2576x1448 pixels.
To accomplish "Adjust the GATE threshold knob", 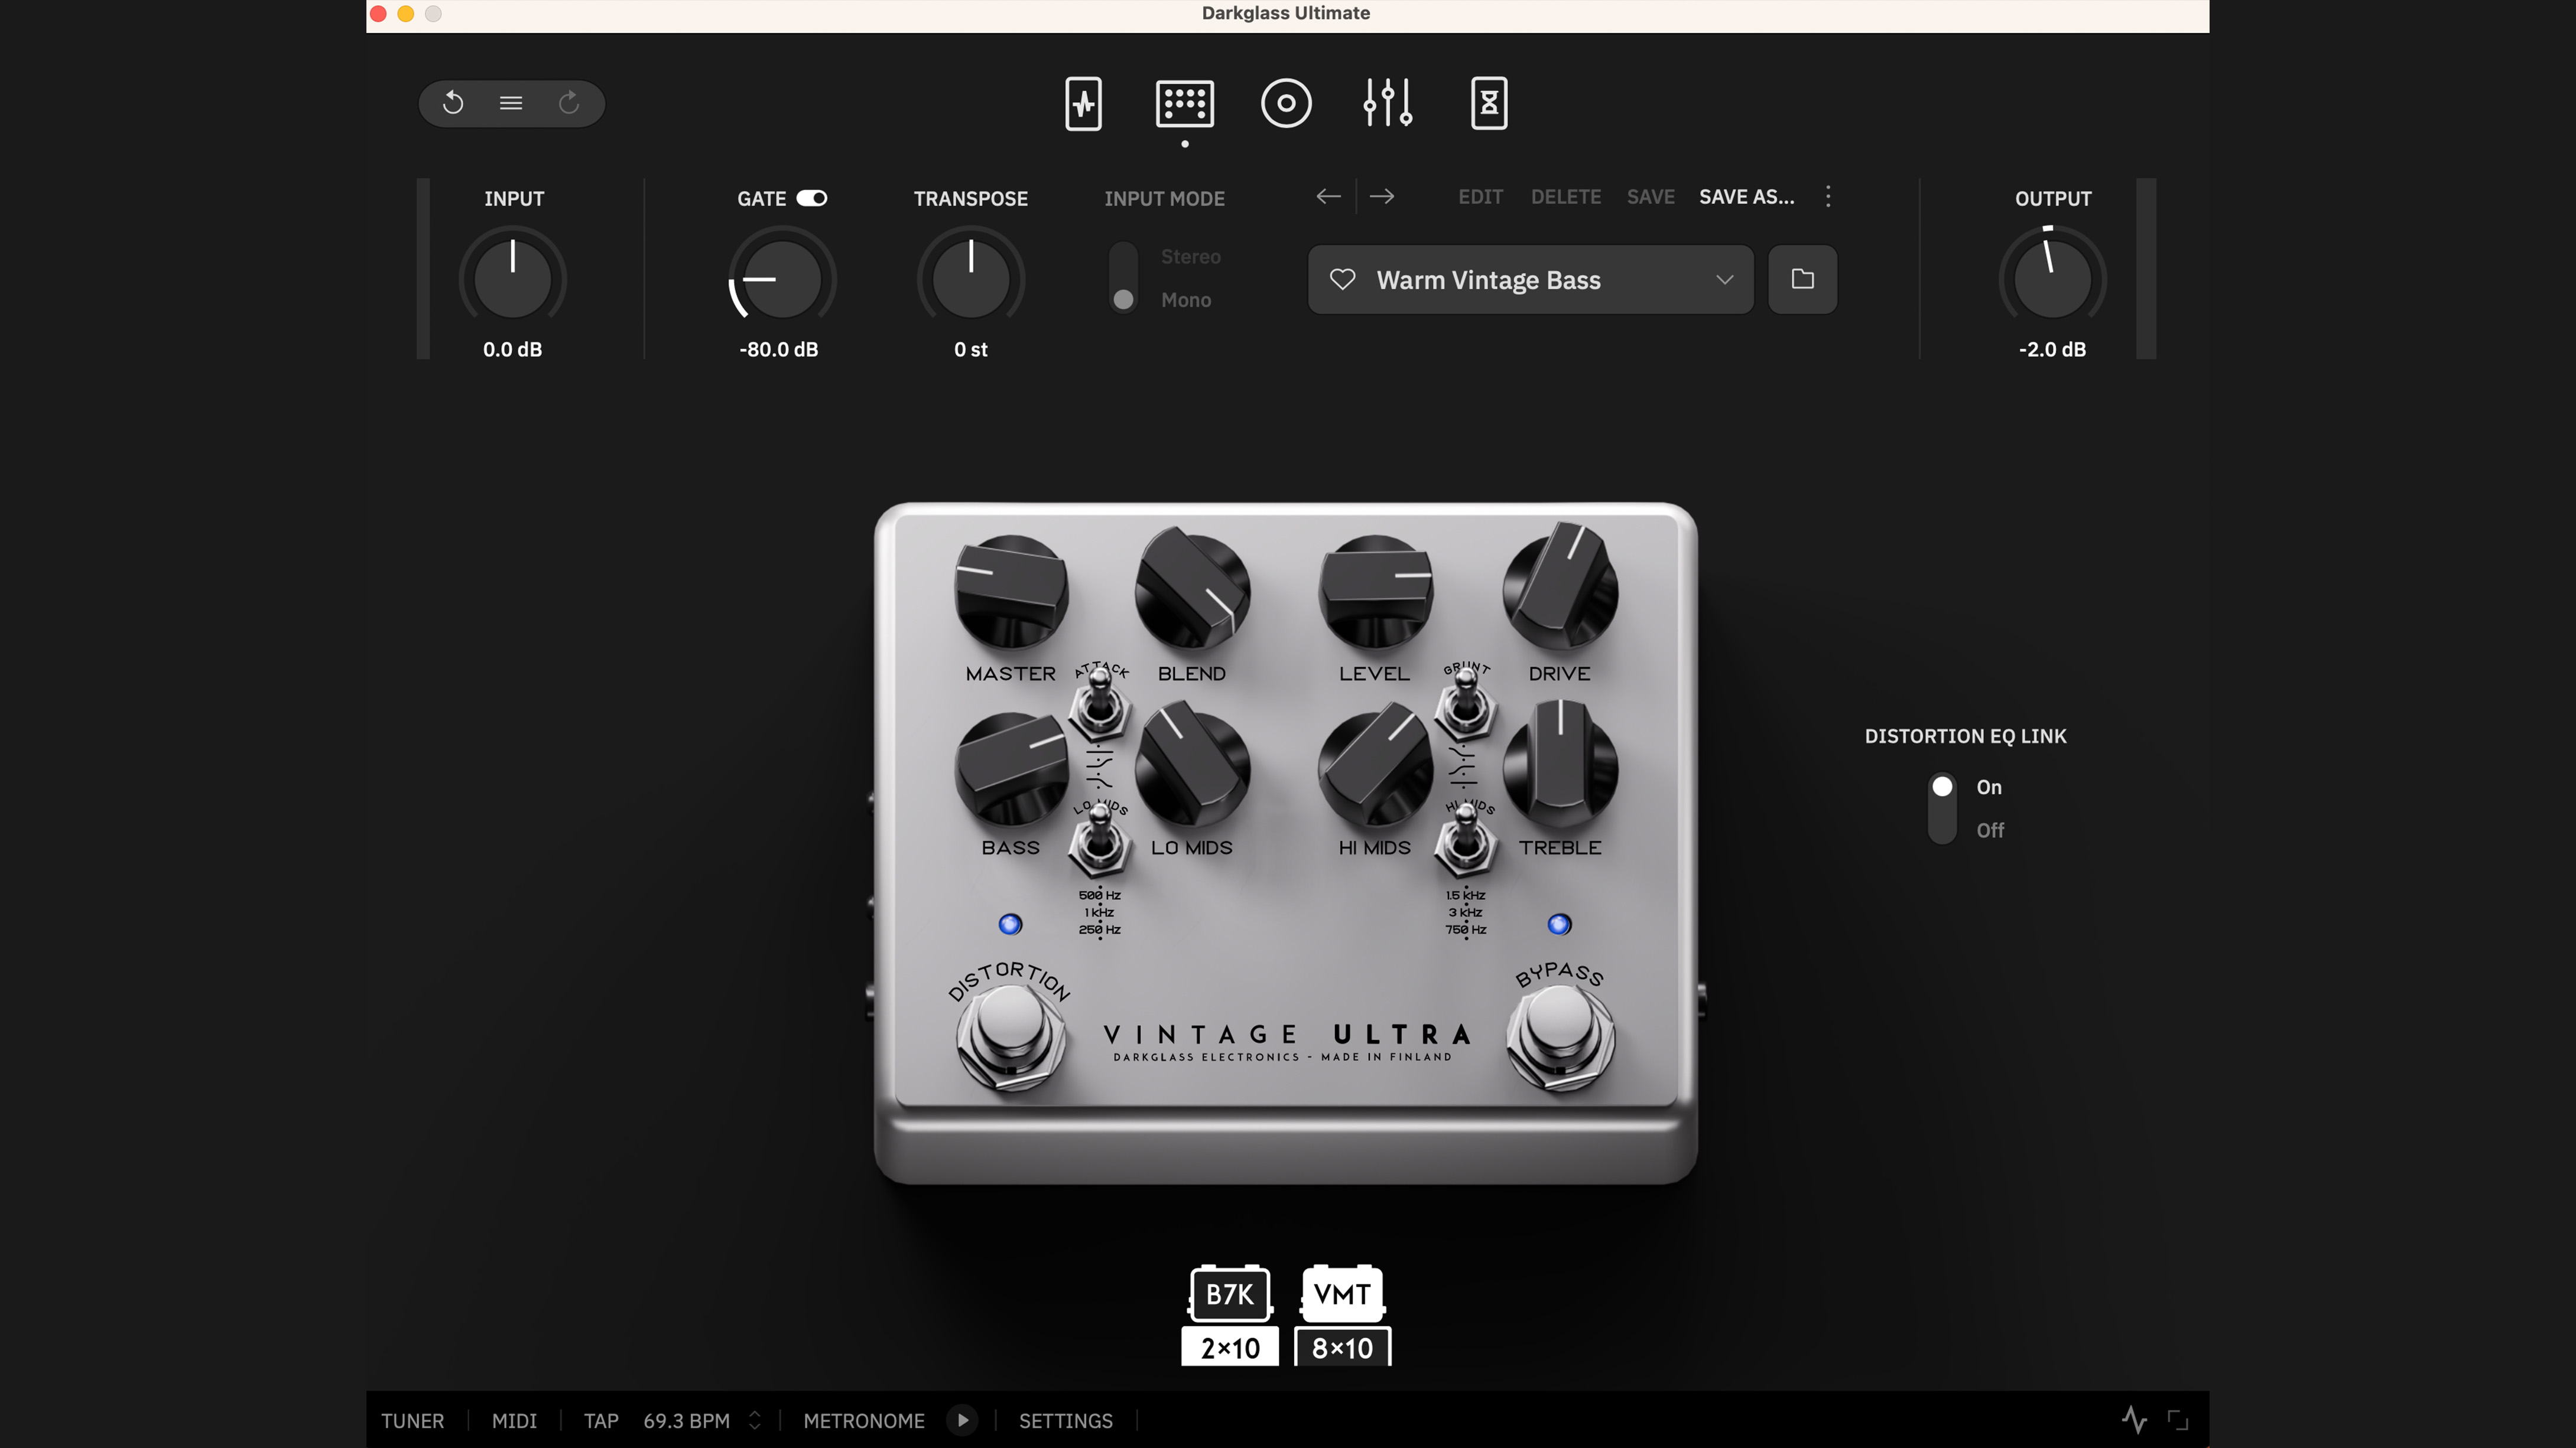I will click(781, 279).
